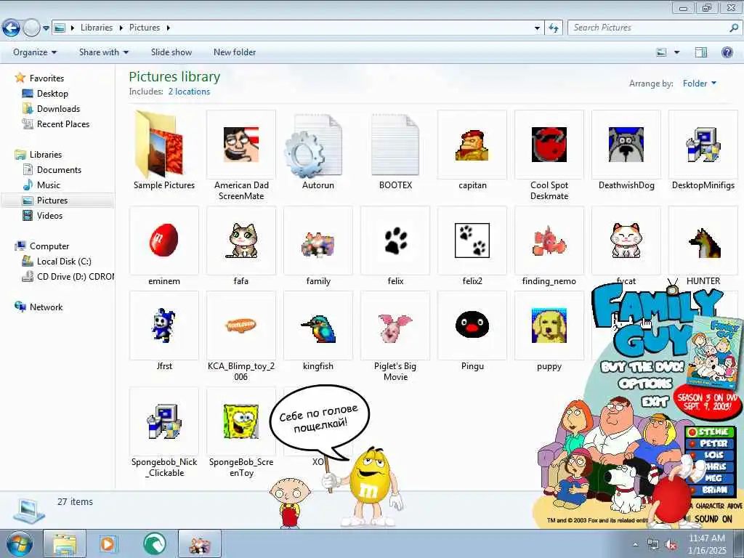Open the Arrange by Folder dropdown
The height and width of the screenshot is (558, 744).
coord(700,84)
